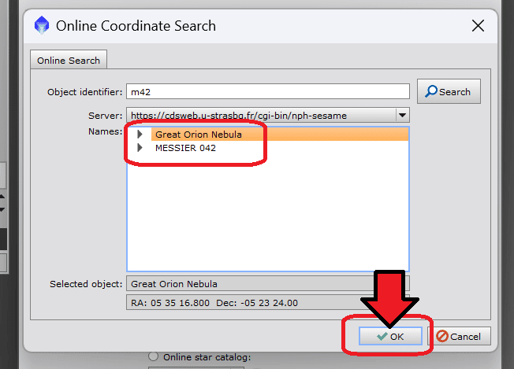The width and height of the screenshot is (514, 369).
Task: Click the Server combo box URL text
Action: pyautogui.click(x=239, y=116)
